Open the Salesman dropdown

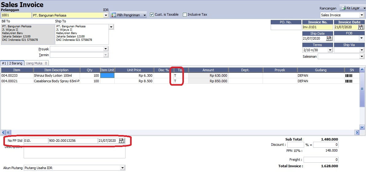click(x=362, y=56)
